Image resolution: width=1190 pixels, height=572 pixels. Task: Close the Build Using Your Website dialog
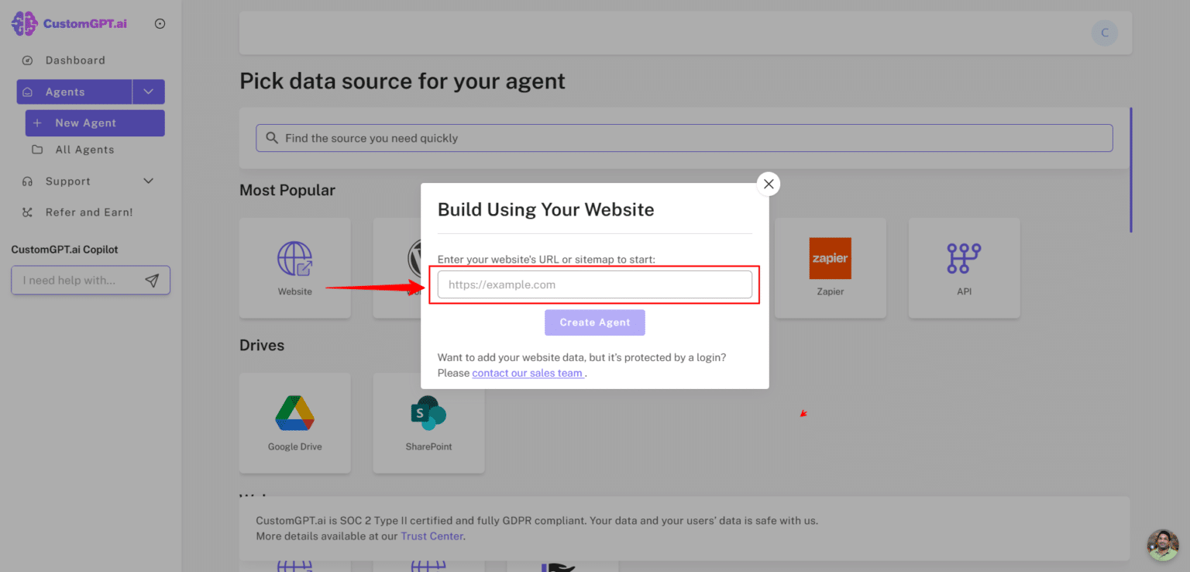point(769,184)
